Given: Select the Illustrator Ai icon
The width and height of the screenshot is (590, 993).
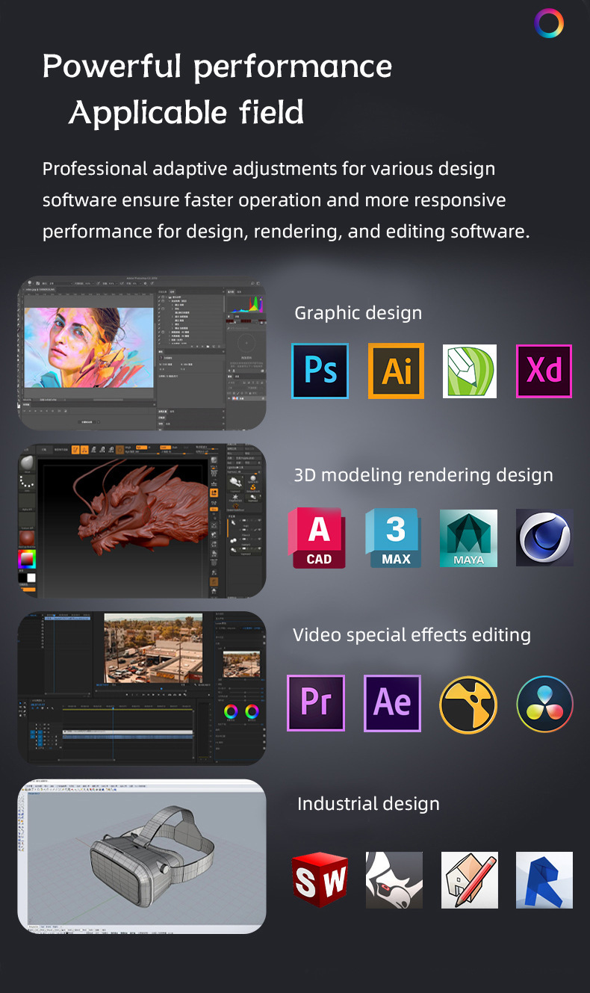Looking at the screenshot, I should coord(396,371).
